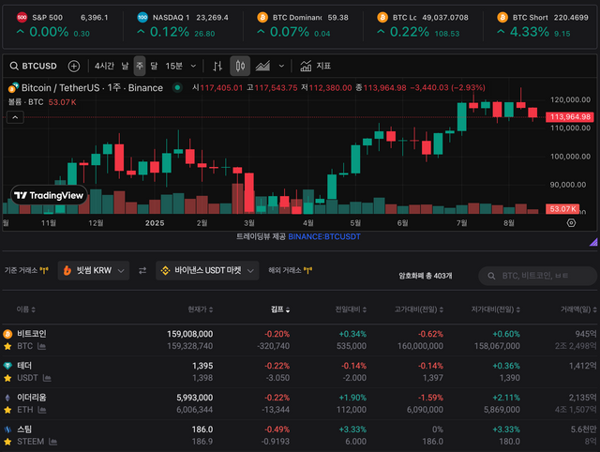Open the 스팀 row name

(24, 429)
